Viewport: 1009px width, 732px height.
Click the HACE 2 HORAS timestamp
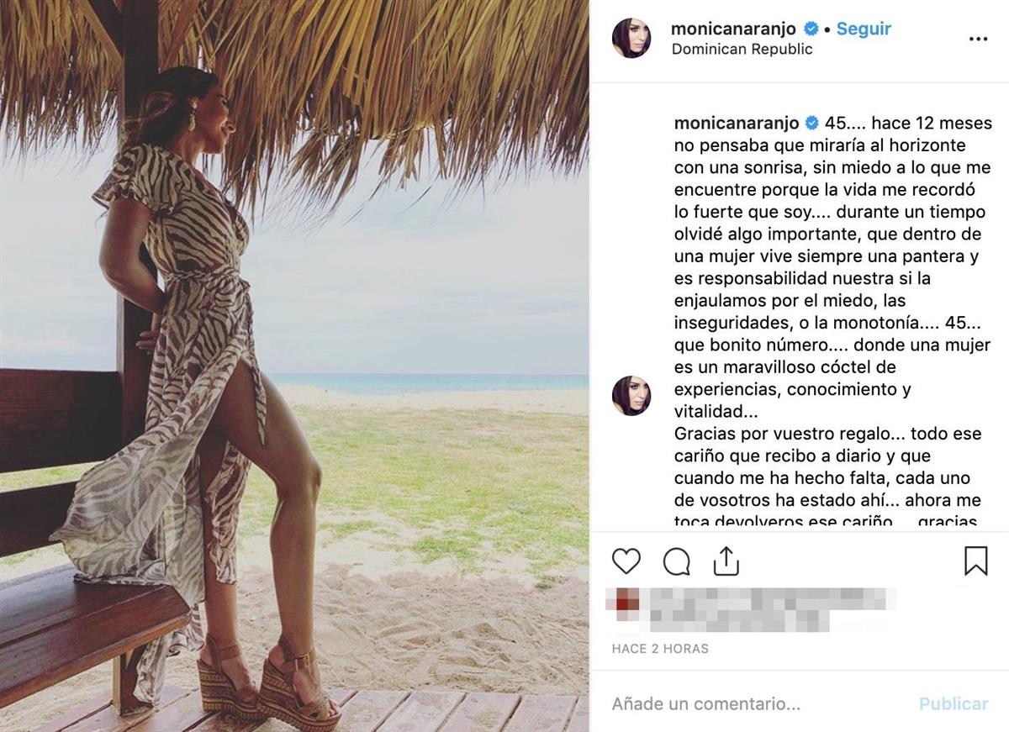click(660, 649)
